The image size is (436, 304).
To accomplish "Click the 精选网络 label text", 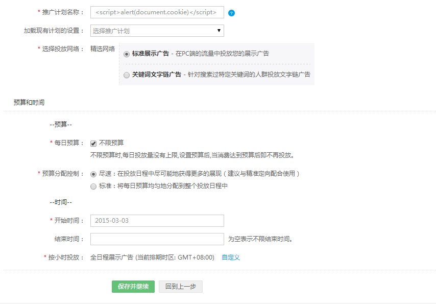I will pyautogui.click(x=103, y=49).
